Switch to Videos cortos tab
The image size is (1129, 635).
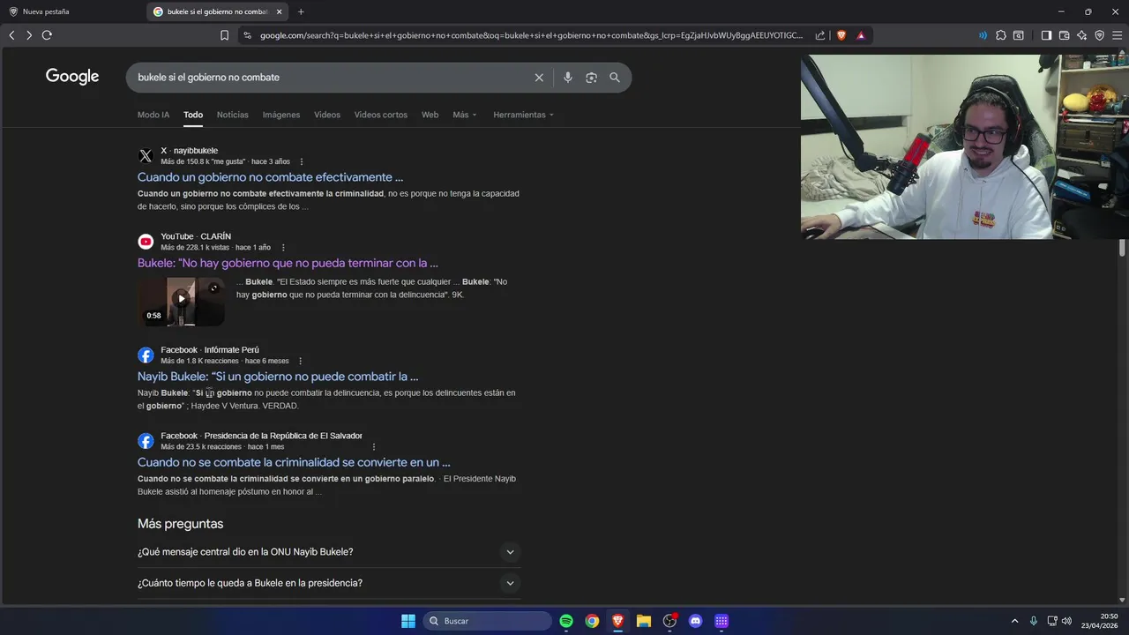381,115
